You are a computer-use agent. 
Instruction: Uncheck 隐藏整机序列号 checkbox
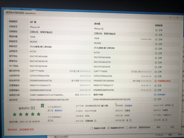point(108,128)
